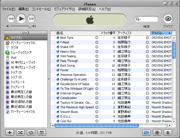Click the arrow next to Wild Feeling title

pos(97,56)
